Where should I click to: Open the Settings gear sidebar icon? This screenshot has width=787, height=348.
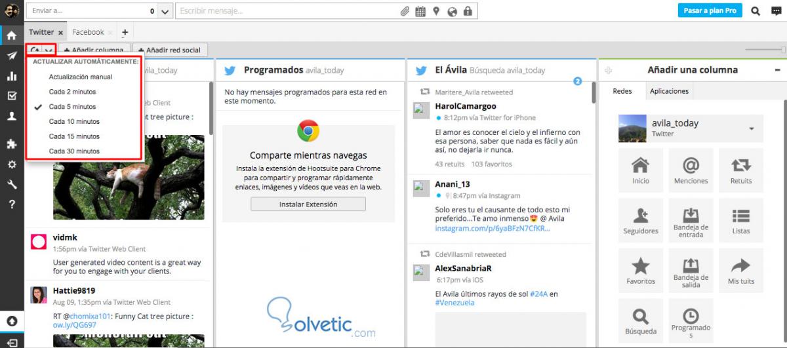11,164
